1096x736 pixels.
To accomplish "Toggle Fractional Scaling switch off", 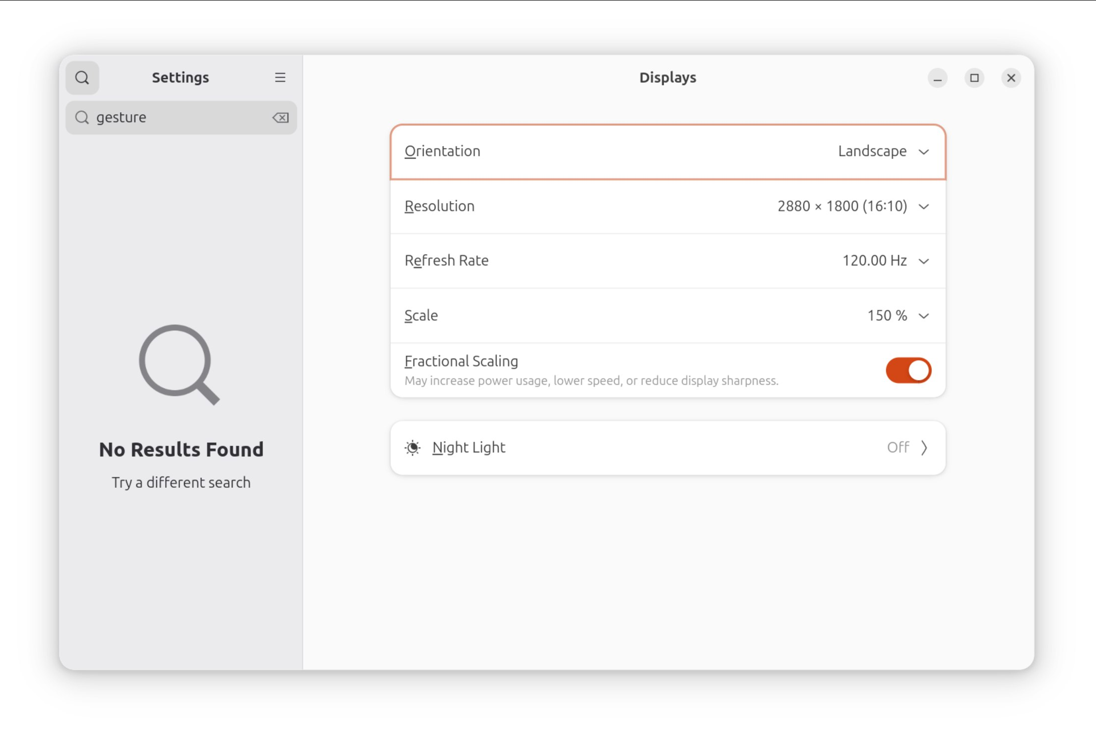I will point(908,370).
